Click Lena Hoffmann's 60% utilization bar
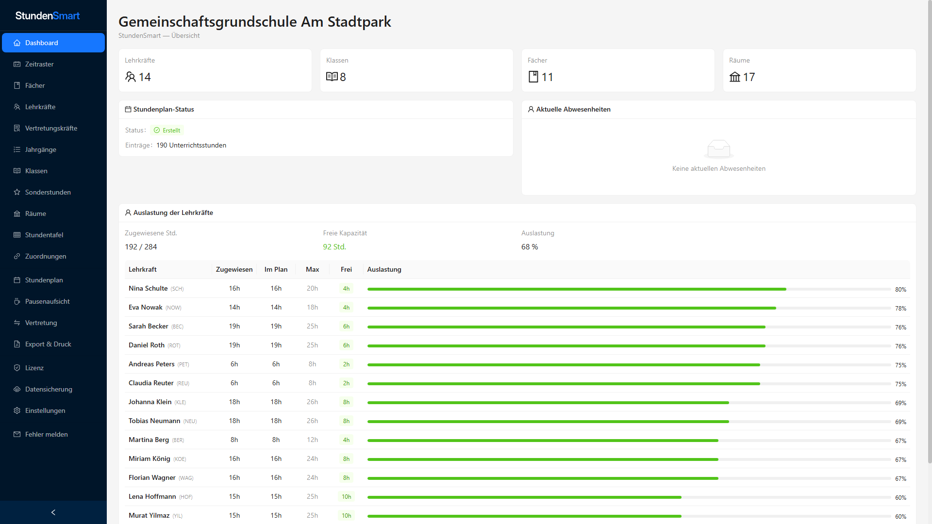This screenshot has height=524, width=932. tap(629, 497)
